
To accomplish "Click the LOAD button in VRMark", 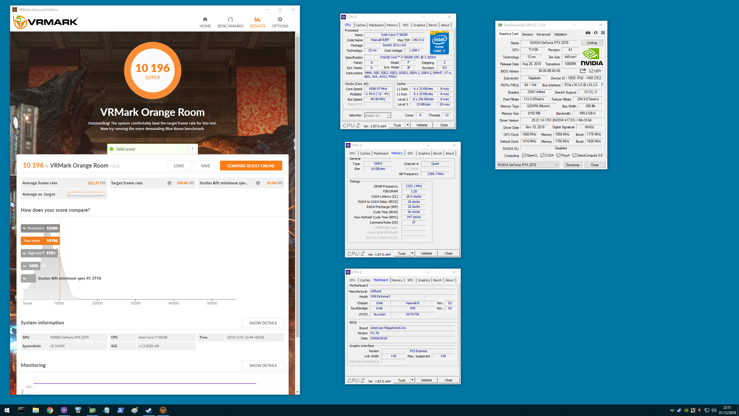I will [179, 166].
